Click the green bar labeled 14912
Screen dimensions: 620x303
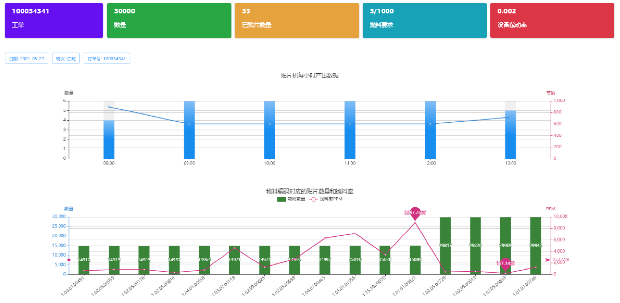click(x=84, y=260)
